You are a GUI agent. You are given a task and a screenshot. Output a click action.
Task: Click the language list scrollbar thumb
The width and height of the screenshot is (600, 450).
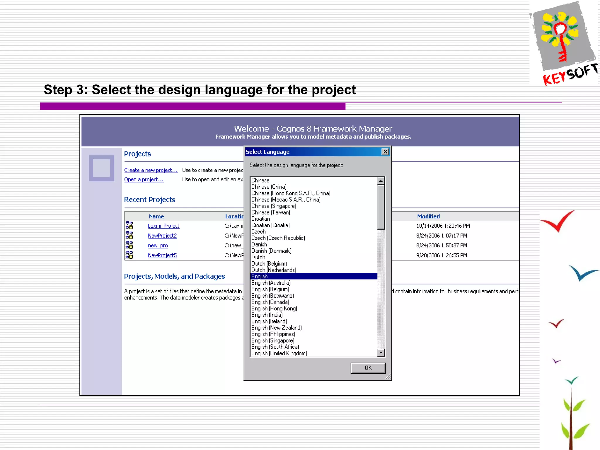click(381, 207)
